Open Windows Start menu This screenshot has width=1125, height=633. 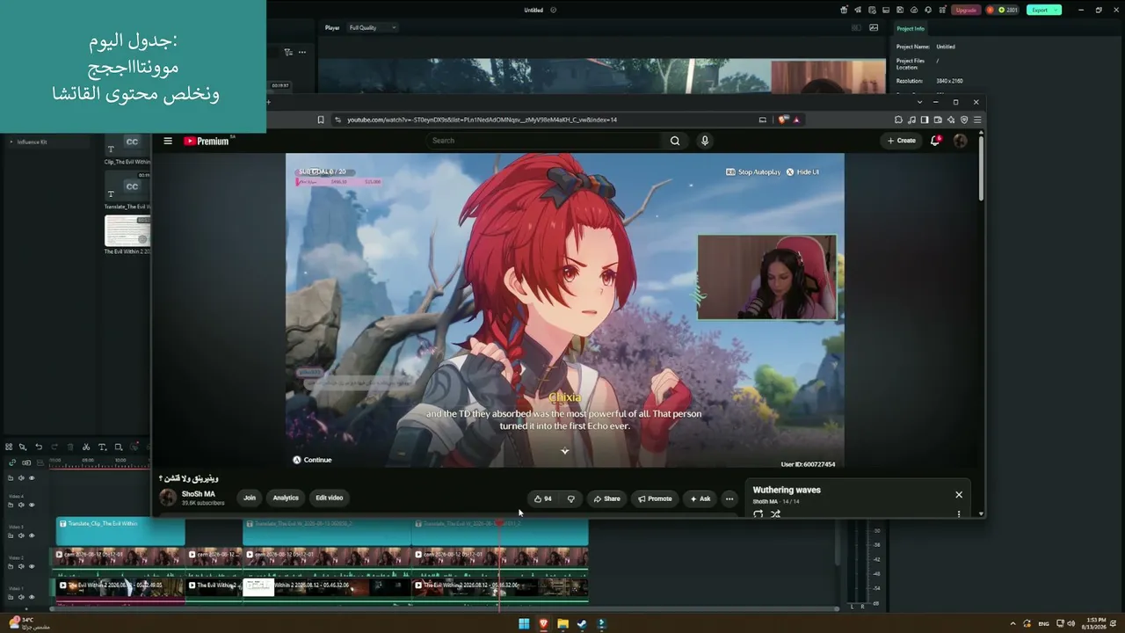524,624
